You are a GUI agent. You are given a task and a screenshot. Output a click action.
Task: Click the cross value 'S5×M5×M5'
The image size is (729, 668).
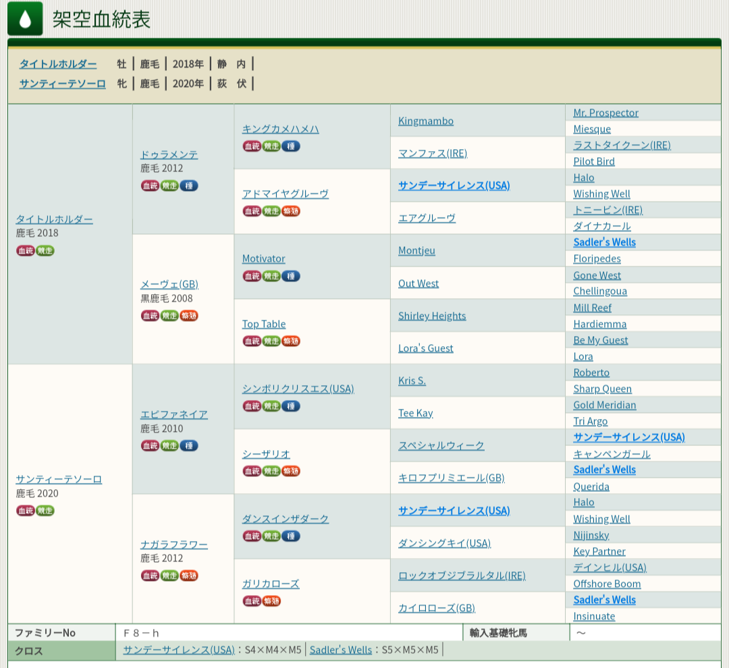(x=410, y=650)
